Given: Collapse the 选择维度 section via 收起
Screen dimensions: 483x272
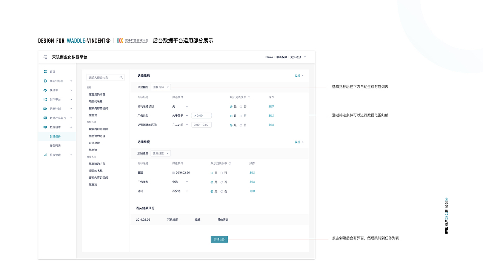Looking at the screenshot, I should [x=299, y=142].
